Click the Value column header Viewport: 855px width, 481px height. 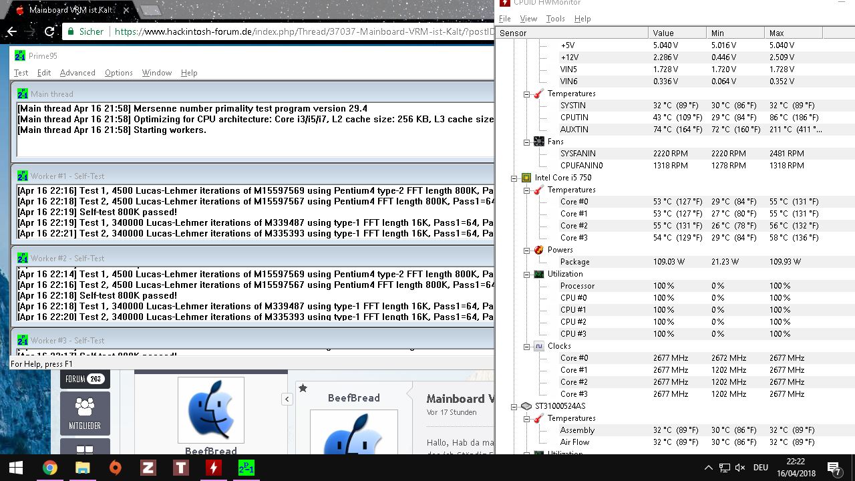click(677, 33)
